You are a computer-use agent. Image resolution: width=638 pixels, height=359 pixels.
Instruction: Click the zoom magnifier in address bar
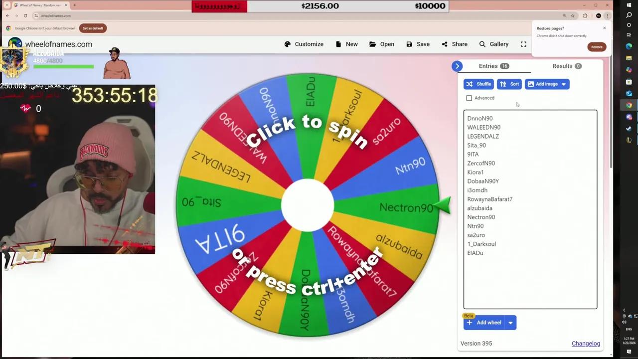coord(564,16)
